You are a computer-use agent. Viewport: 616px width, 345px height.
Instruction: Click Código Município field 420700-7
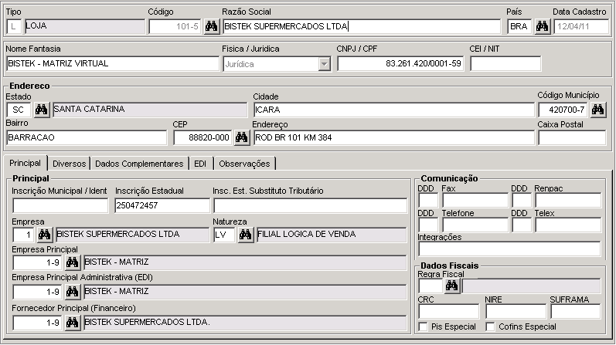[563, 110]
